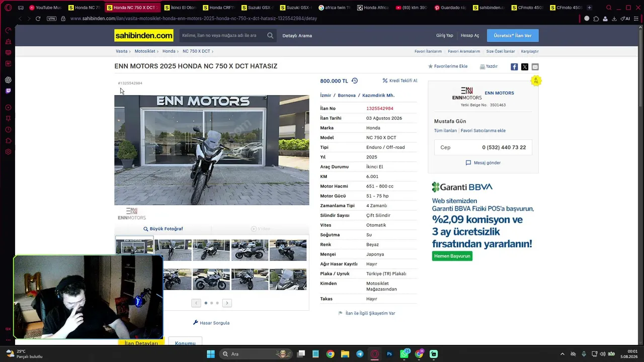
Task: Click the listing number 1325542984 in red
Action: tap(380, 109)
